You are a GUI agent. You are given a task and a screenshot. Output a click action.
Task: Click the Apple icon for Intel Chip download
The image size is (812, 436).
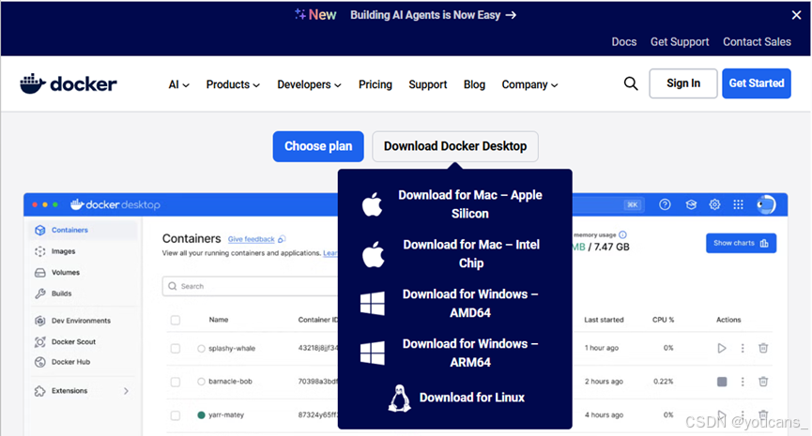click(x=373, y=254)
